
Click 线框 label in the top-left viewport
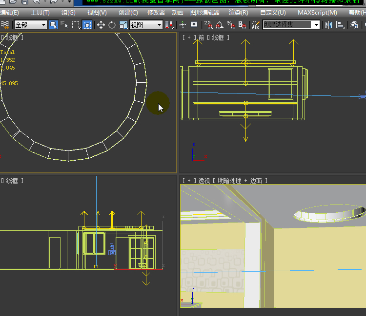click(12, 37)
